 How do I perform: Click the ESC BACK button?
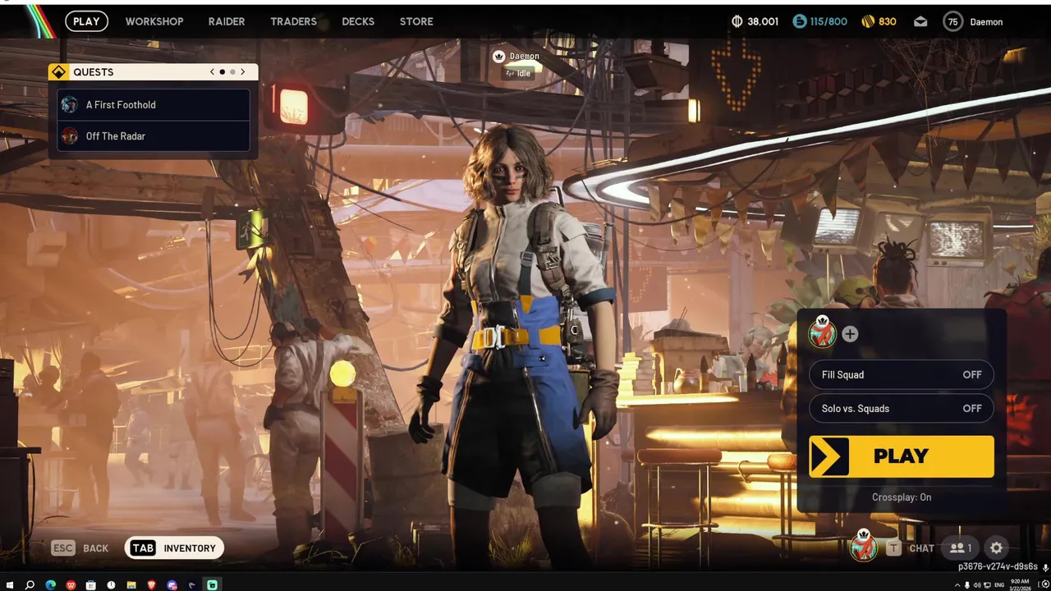pyautogui.click(x=80, y=548)
